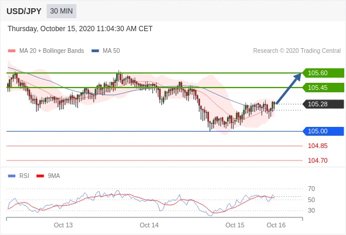Viewport: 346px width, 235px height.
Task: Click the RSI 70 level label
Action: coord(311,189)
